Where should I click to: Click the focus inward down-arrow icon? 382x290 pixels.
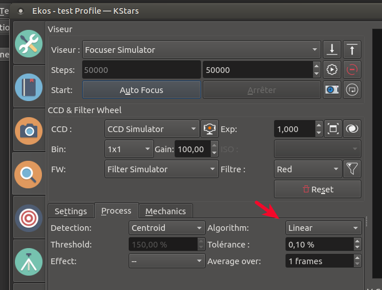(332, 50)
